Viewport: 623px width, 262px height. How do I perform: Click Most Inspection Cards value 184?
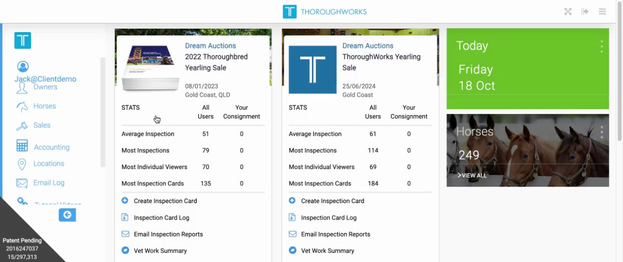[x=373, y=184]
